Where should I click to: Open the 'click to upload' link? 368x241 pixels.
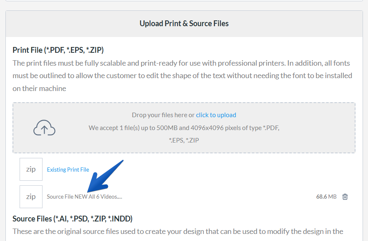(x=216, y=115)
